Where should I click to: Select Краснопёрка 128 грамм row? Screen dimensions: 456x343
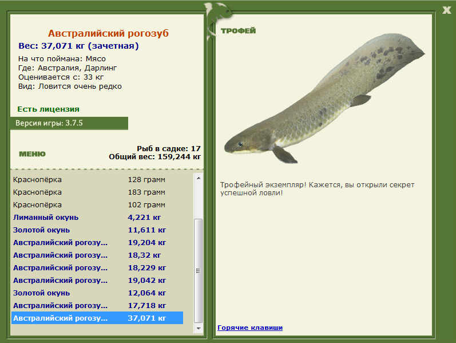coord(97,180)
